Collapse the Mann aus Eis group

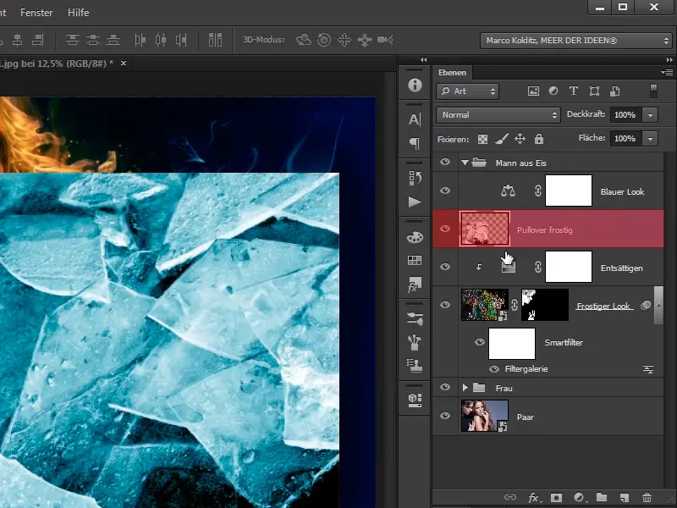(x=465, y=163)
